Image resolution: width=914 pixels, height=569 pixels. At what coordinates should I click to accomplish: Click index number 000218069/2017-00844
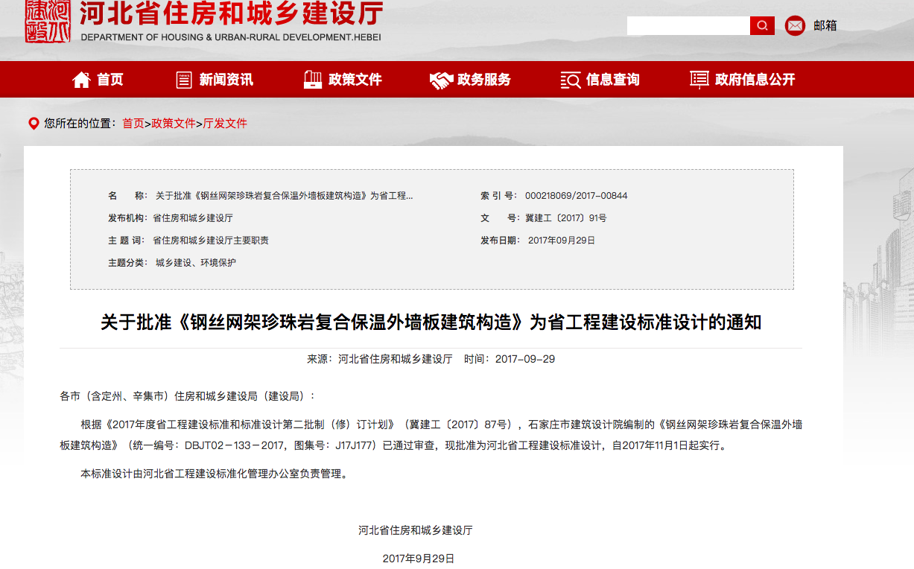pos(576,196)
